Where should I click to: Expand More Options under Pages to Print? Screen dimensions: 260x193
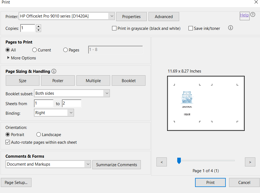click(x=8, y=58)
